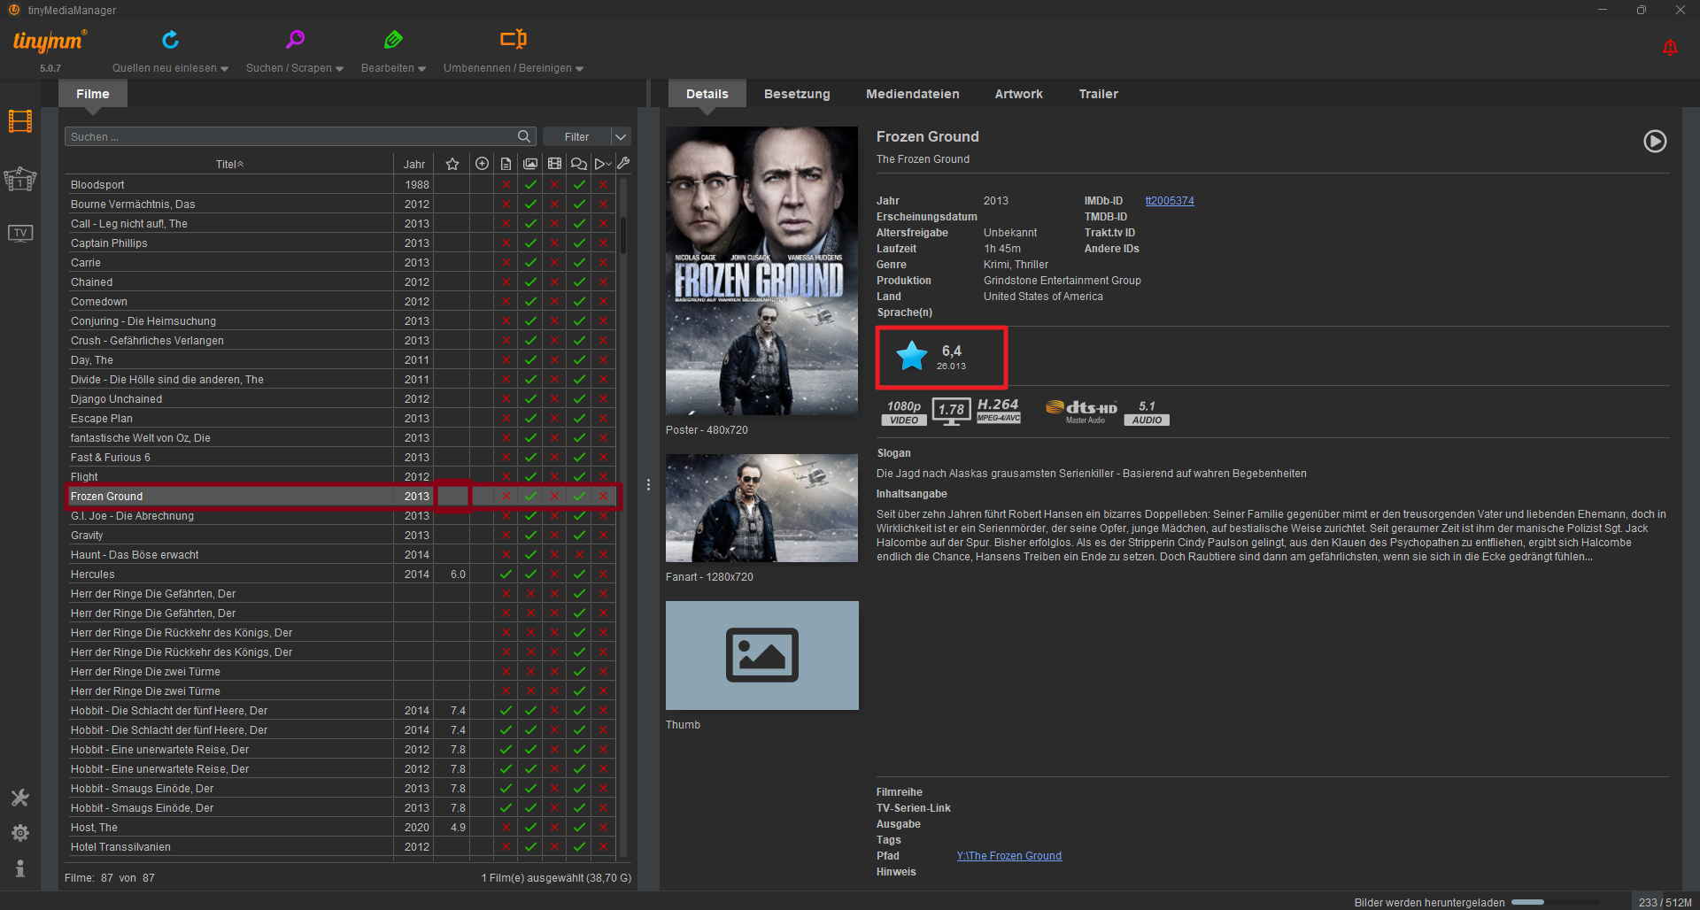Viewport: 1700px width, 910px height.
Task: Expand Bearbeiten dropdown menu
Action: click(x=421, y=69)
